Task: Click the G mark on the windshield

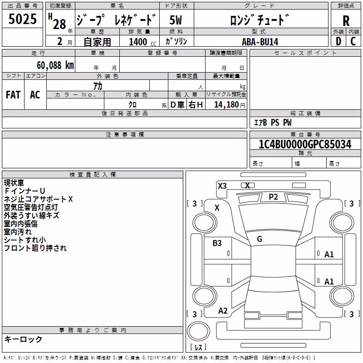Action: click(x=260, y=239)
